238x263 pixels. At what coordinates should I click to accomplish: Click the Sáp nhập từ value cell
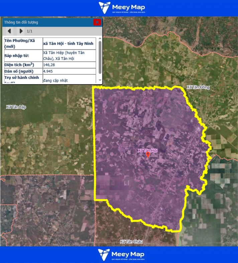coord(69,55)
